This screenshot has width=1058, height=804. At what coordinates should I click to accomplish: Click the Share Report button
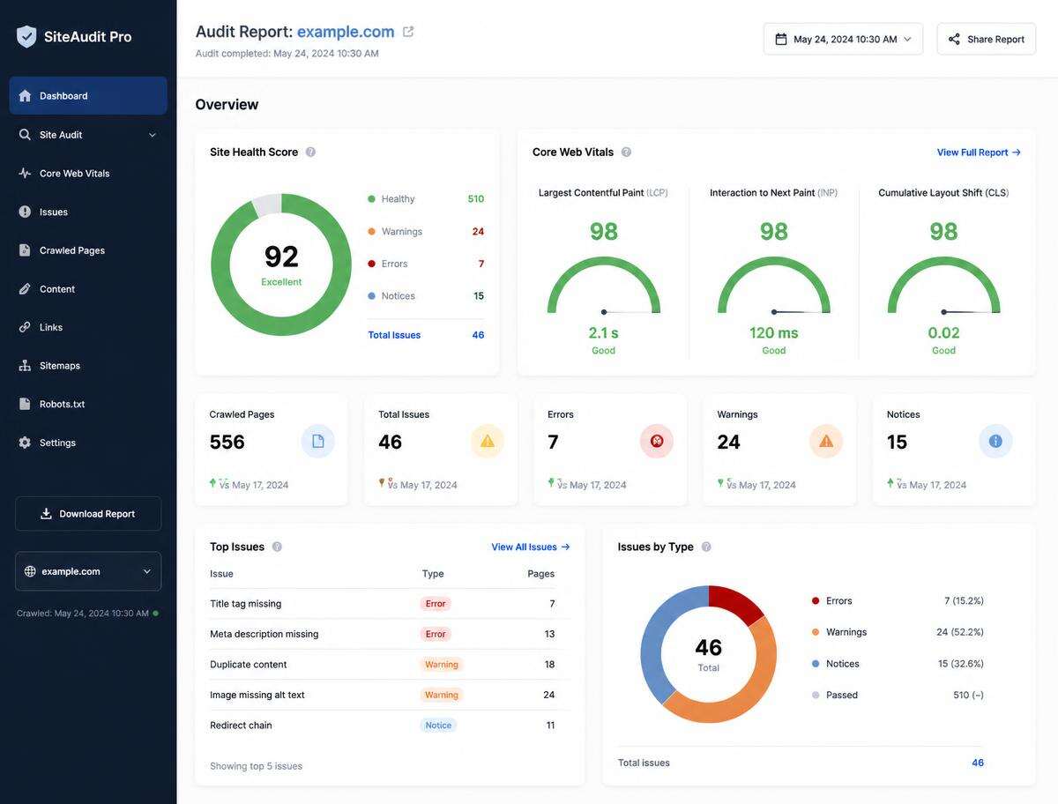987,39
